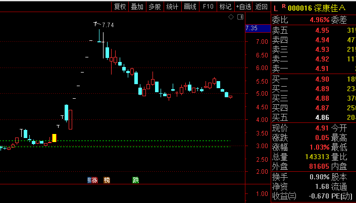Click the 返回 back button
The height and width of the screenshot is (203, 356).
262,7
